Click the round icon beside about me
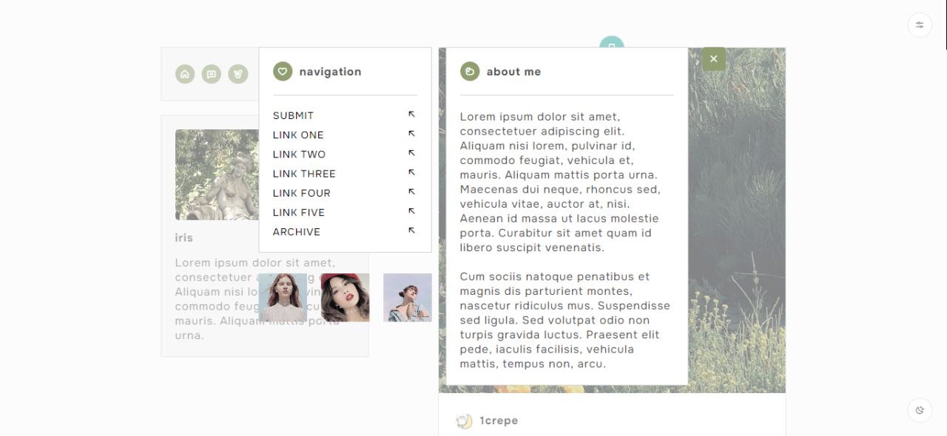This screenshot has width=947, height=436. (x=470, y=72)
